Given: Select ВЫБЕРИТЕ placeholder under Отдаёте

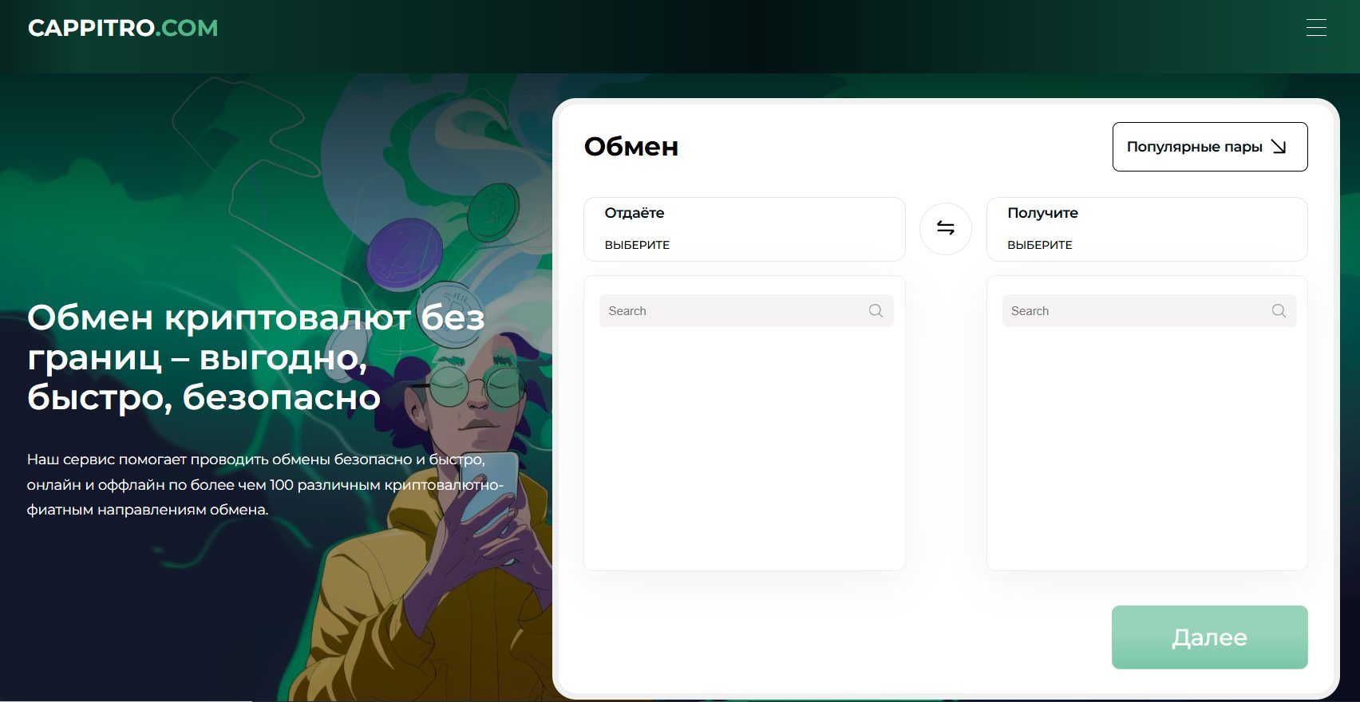Looking at the screenshot, I should click(x=637, y=245).
